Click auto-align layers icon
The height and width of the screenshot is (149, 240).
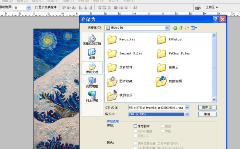click(x=135, y=8)
